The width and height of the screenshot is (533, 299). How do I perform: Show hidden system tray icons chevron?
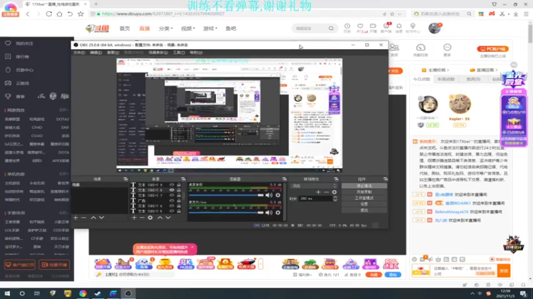[472, 294]
